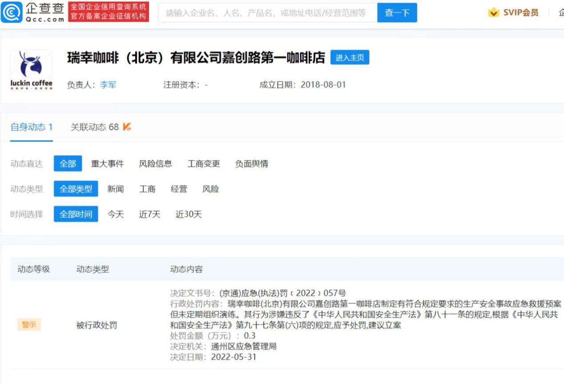564x384 pixels.
Task: Click the 查一下 search button
Action: (397, 13)
